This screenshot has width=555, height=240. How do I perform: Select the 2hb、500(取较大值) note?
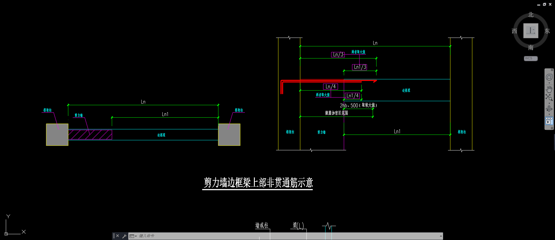358,105
